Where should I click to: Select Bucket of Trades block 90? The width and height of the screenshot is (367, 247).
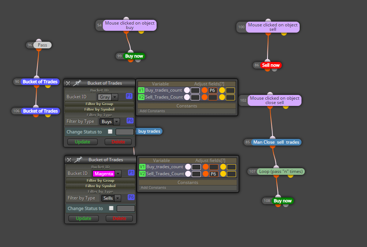coord(40,82)
